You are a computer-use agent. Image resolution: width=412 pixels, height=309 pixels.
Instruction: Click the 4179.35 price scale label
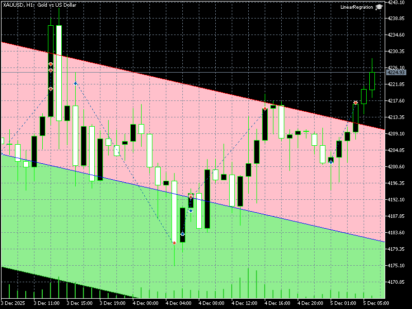coord(396,249)
